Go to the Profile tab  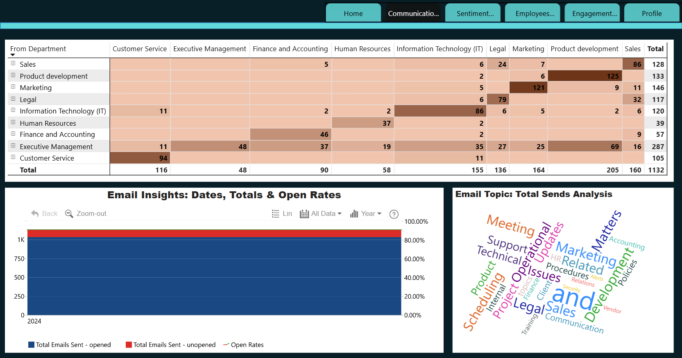tap(652, 13)
